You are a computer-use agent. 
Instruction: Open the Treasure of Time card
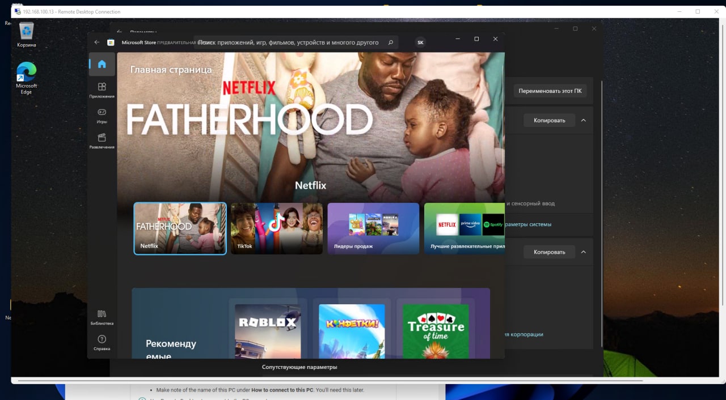(436, 330)
